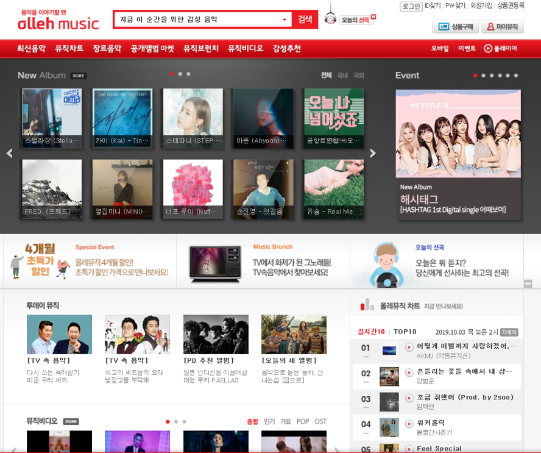Open the ID찾기 link
541x453 pixels.
(433, 5)
